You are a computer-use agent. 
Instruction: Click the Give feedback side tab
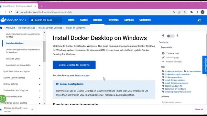point(205,65)
